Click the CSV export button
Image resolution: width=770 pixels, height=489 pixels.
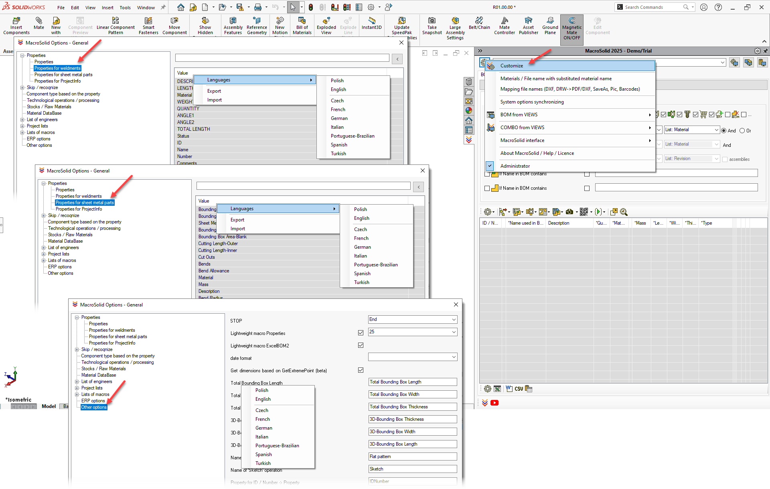point(519,389)
